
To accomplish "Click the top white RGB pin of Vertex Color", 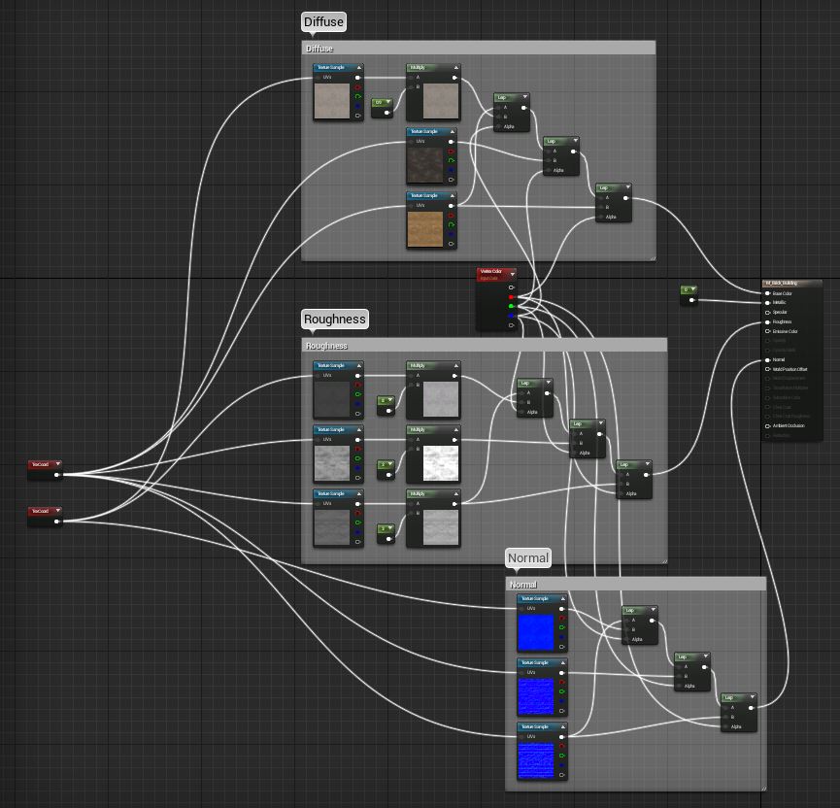I will point(511,287).
